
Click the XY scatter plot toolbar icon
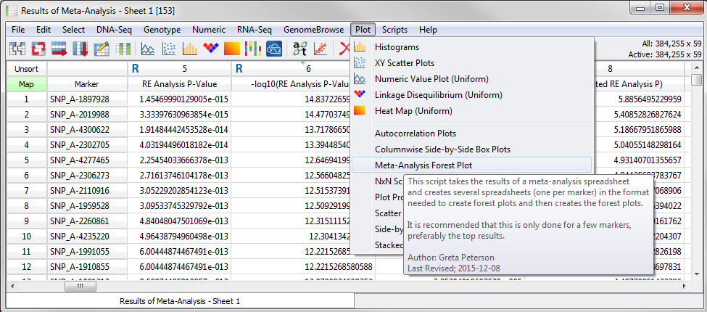pyautogui.click(x=169, y=49)
